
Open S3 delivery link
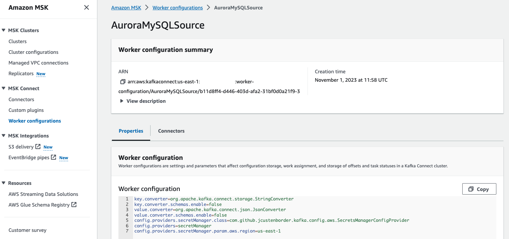coord(21,147)
